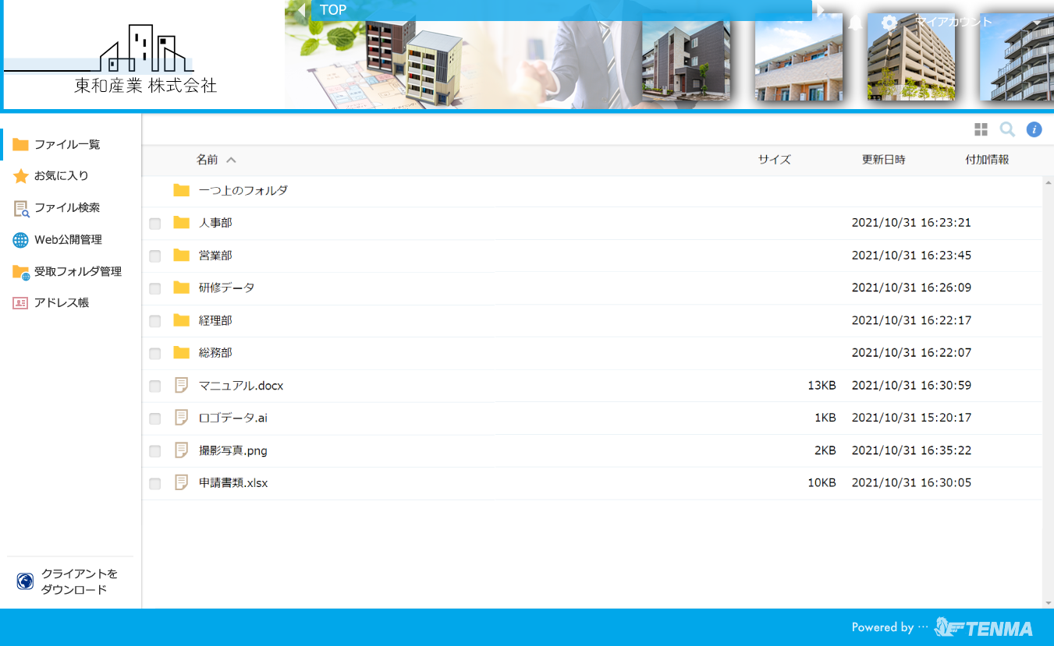Open settings with the gear icon
Image resolution: width=1054 pixels, height=646 pixels.
889,23
